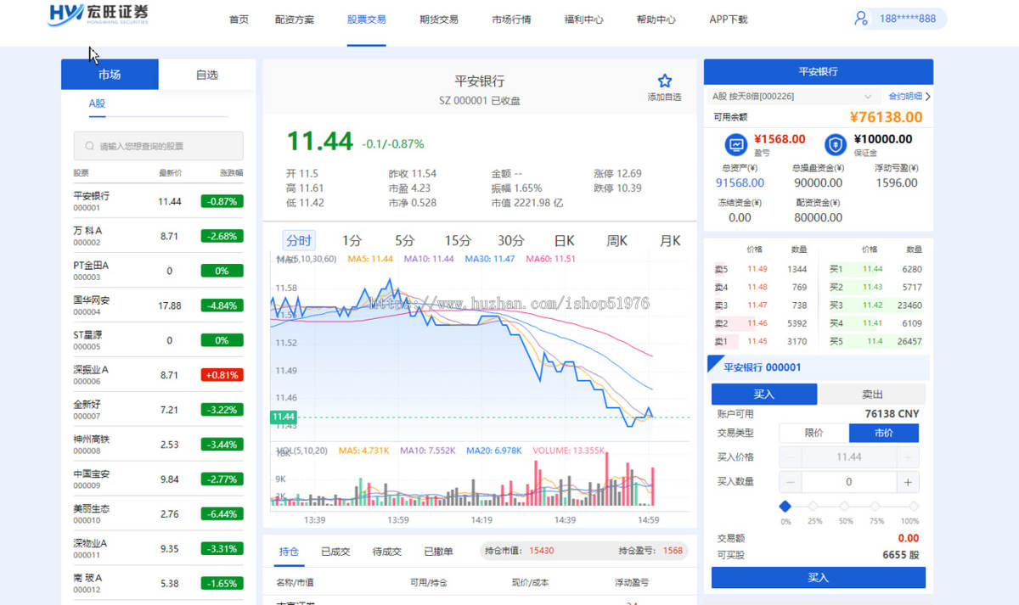Set position slider to 75%
The height and width of the screenshot is (605, 1019).
point(875,507)
